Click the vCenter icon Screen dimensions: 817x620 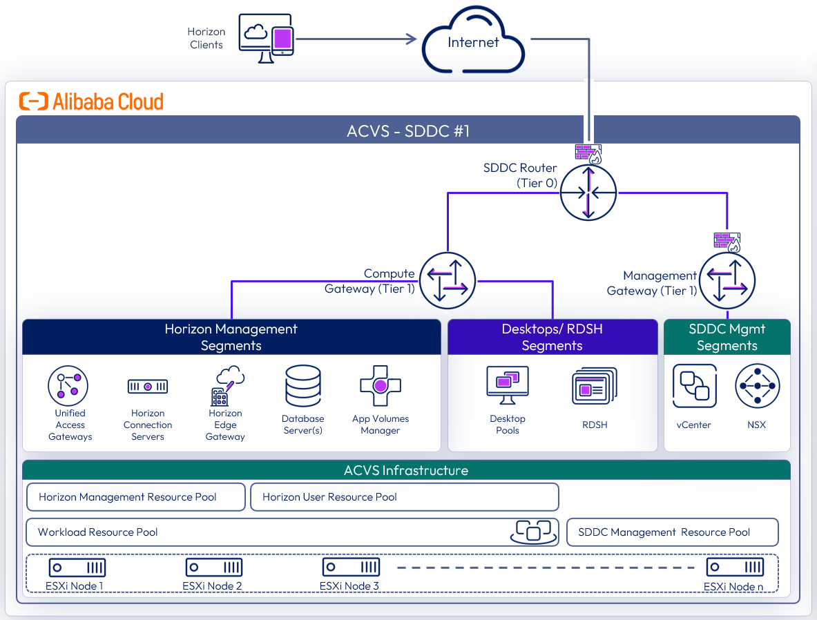tap(694, 386)
